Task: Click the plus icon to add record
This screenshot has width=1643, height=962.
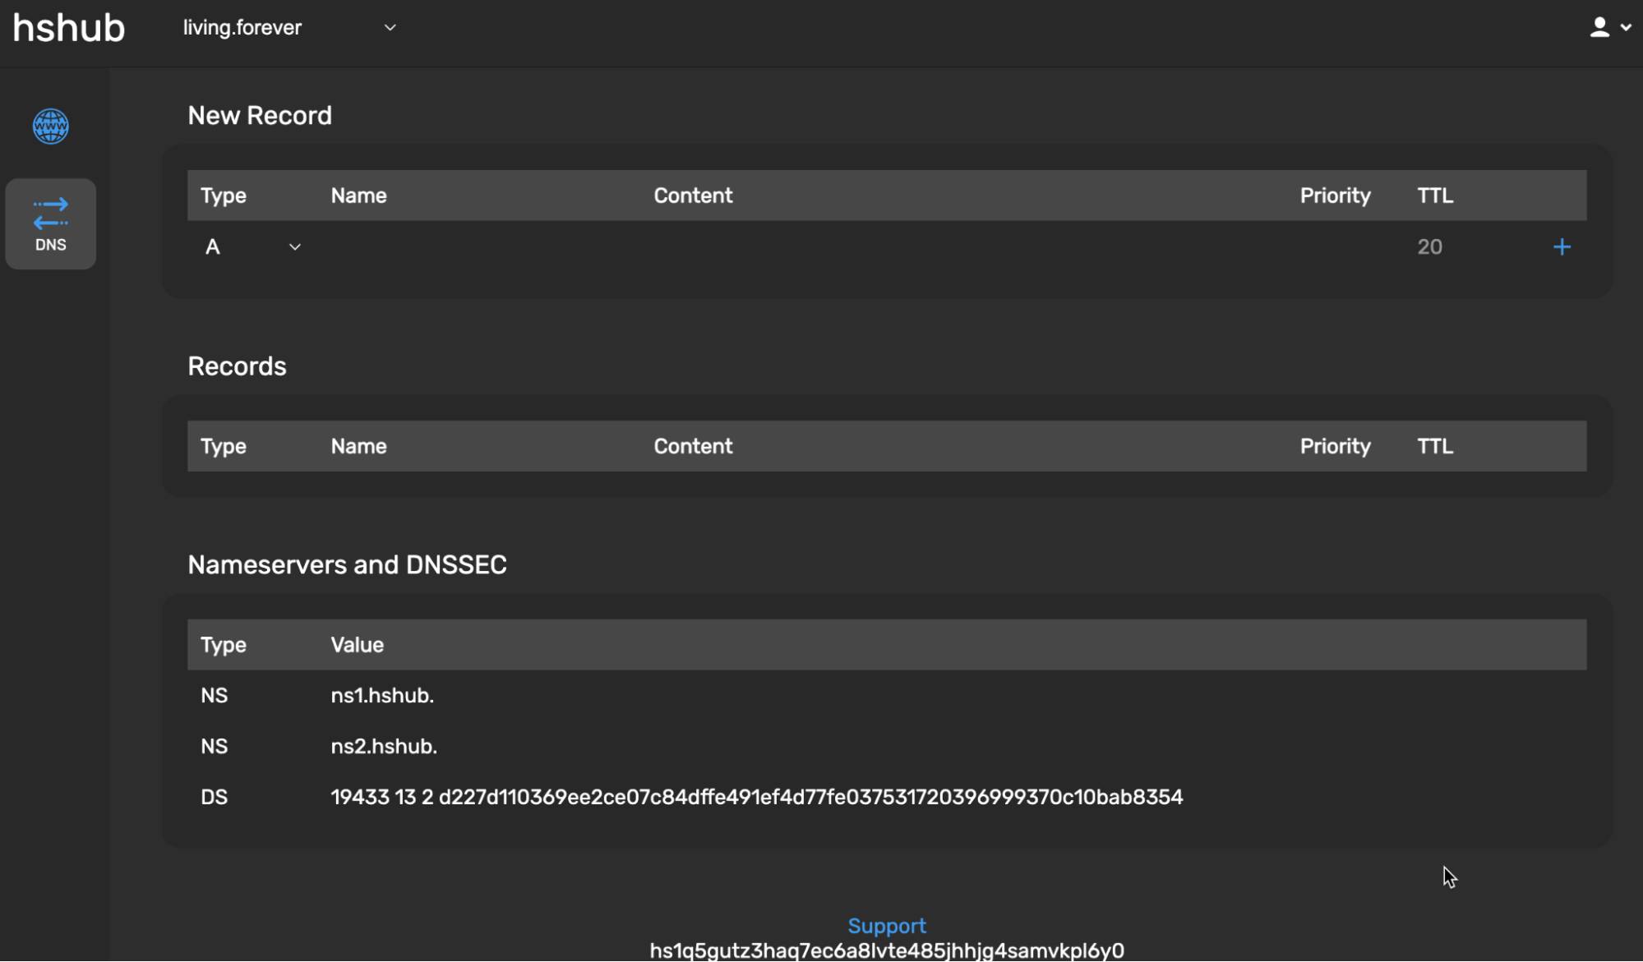Action: 1562,246
